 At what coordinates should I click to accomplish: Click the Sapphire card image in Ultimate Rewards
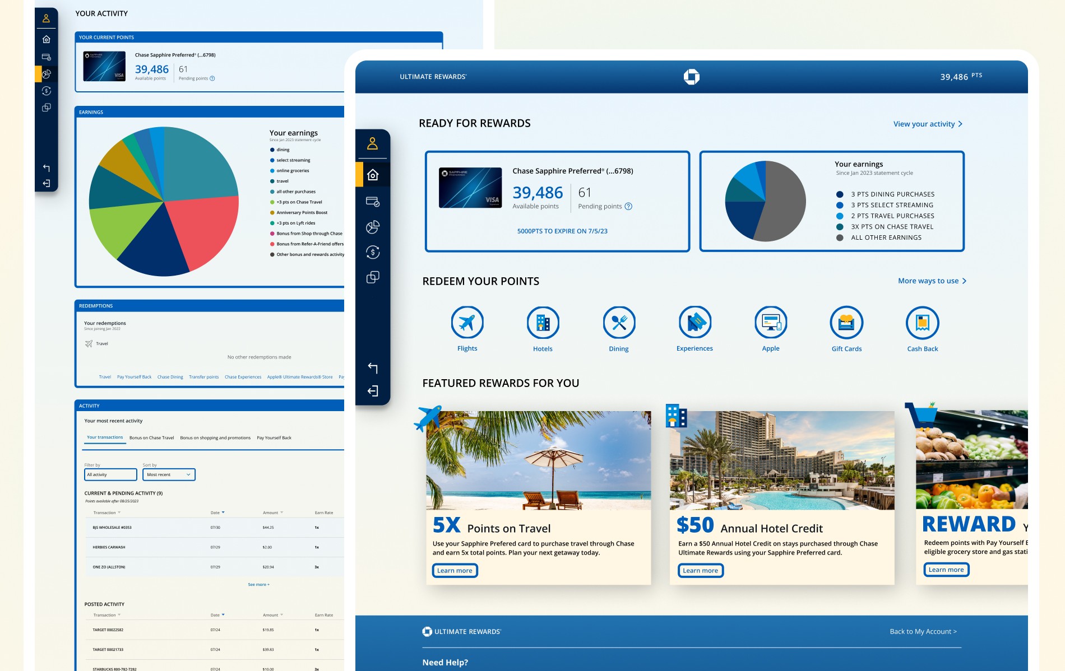(x=470, y=188)
